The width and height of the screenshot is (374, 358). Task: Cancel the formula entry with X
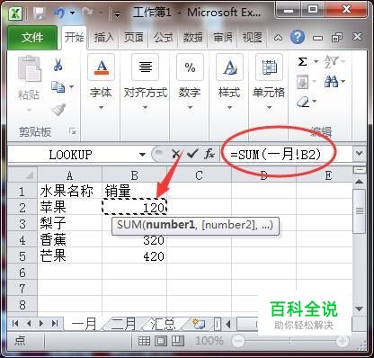tap(175, 154)
